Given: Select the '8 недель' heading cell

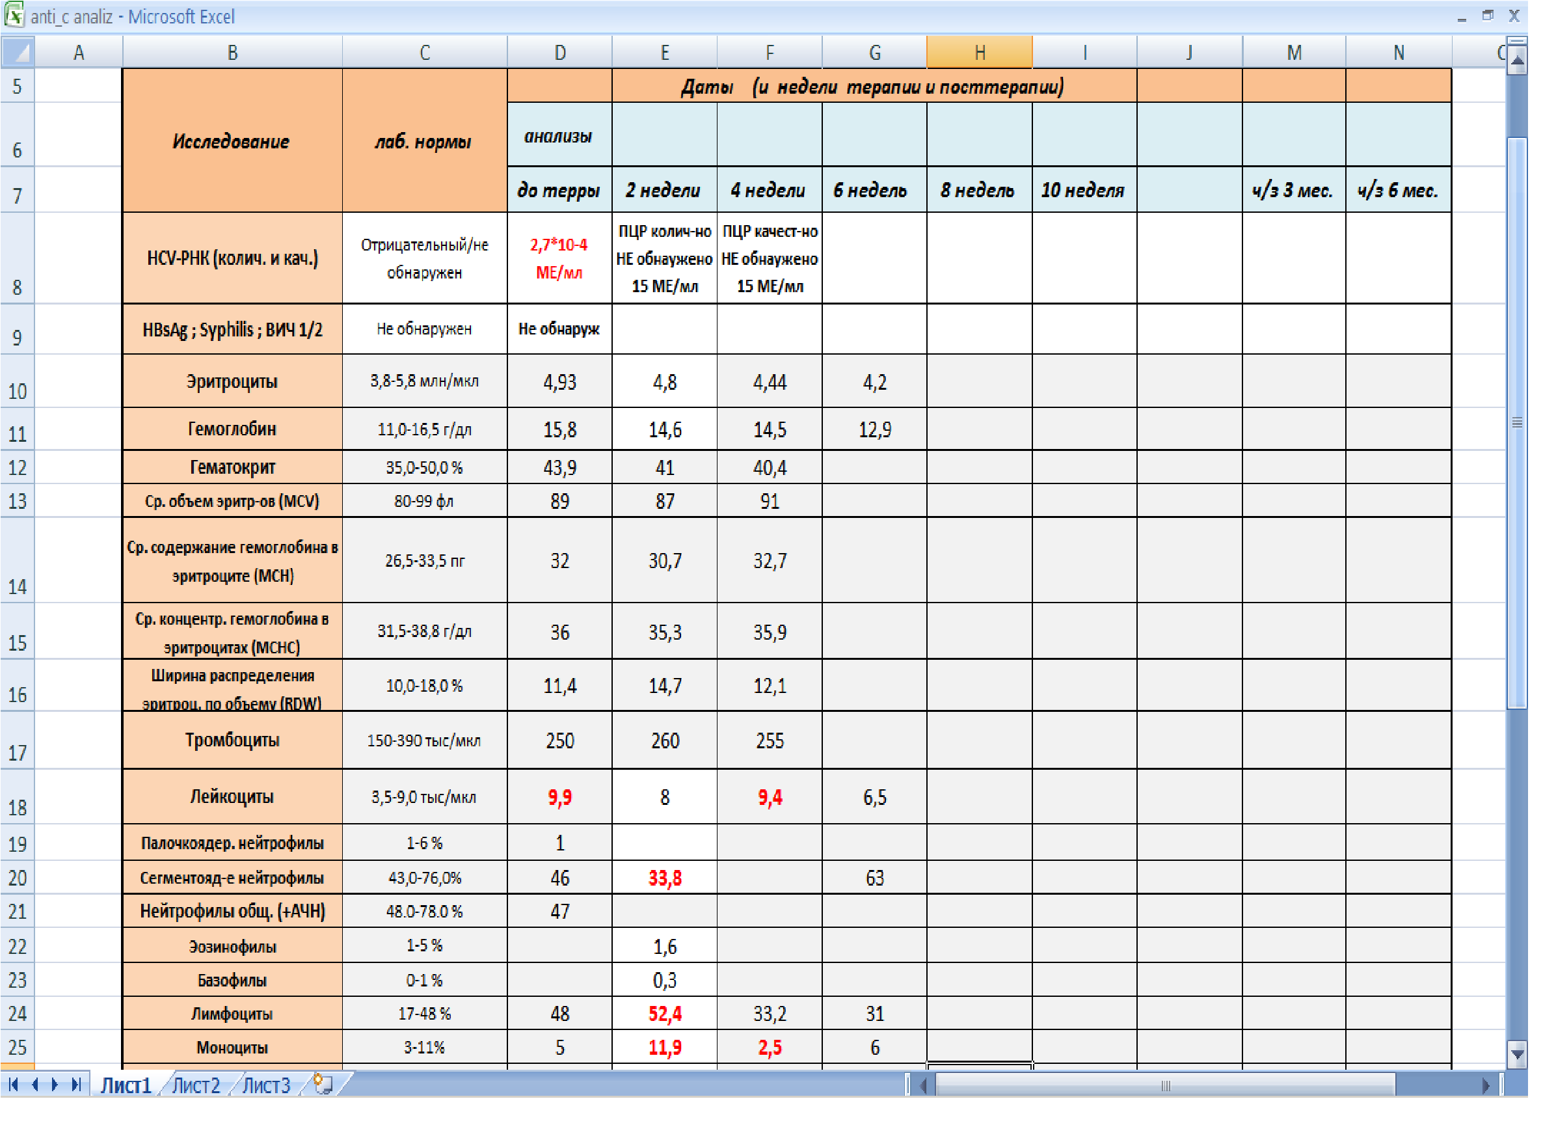Looking at the screenshot, I should [980, 189].
